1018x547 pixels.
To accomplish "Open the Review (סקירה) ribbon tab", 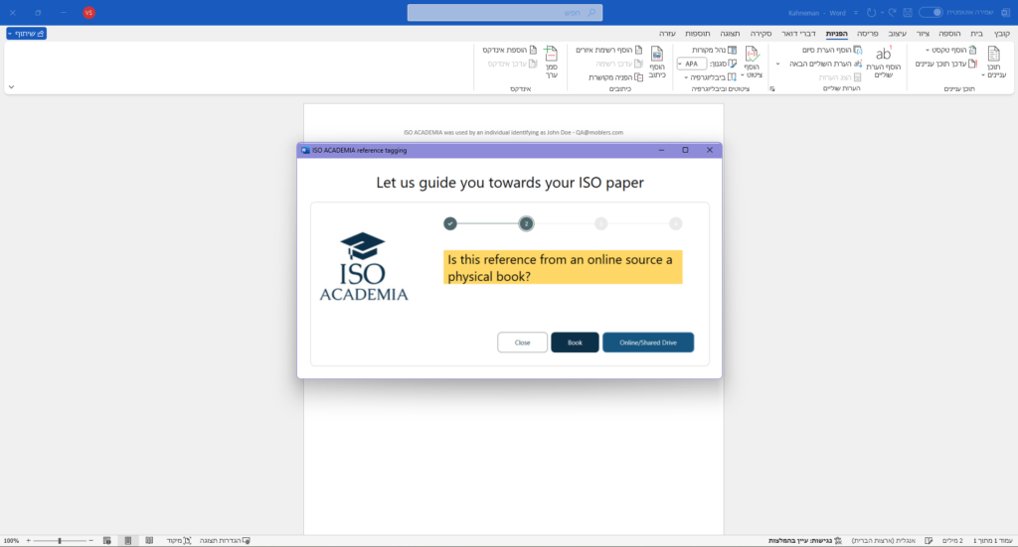I will pyautogui.click(x=762, y=33).
